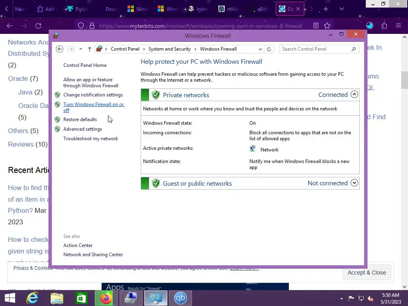
Task: Bookmark this page with the star icon
Action: click(x=327, y=25)
